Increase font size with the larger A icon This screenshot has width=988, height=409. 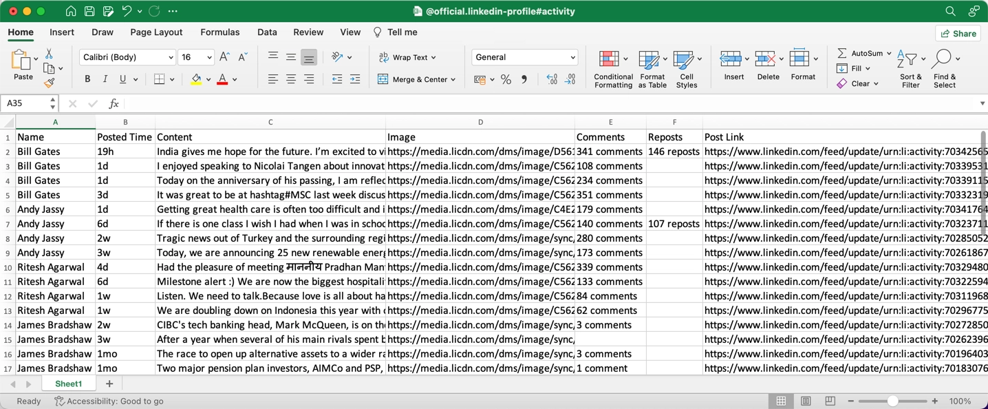click(224, 57)
